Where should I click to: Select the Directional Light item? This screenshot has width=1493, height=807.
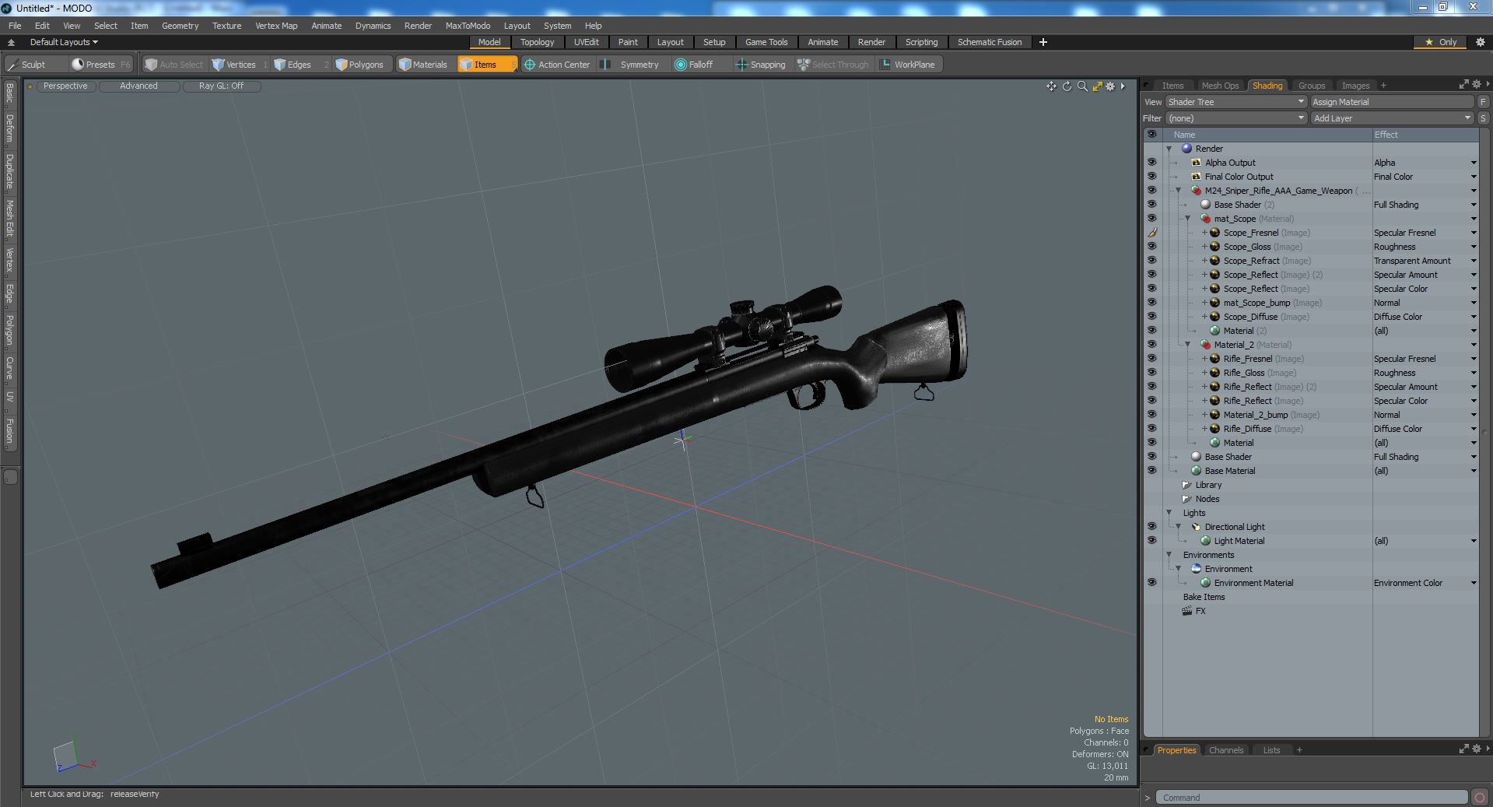[1235, 527]
